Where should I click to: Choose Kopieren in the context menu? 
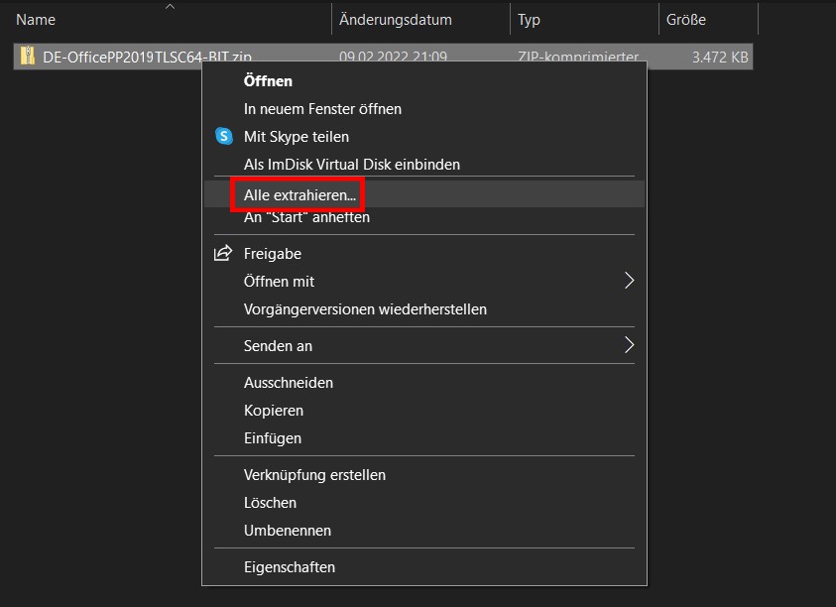click(x=274, y=410)
